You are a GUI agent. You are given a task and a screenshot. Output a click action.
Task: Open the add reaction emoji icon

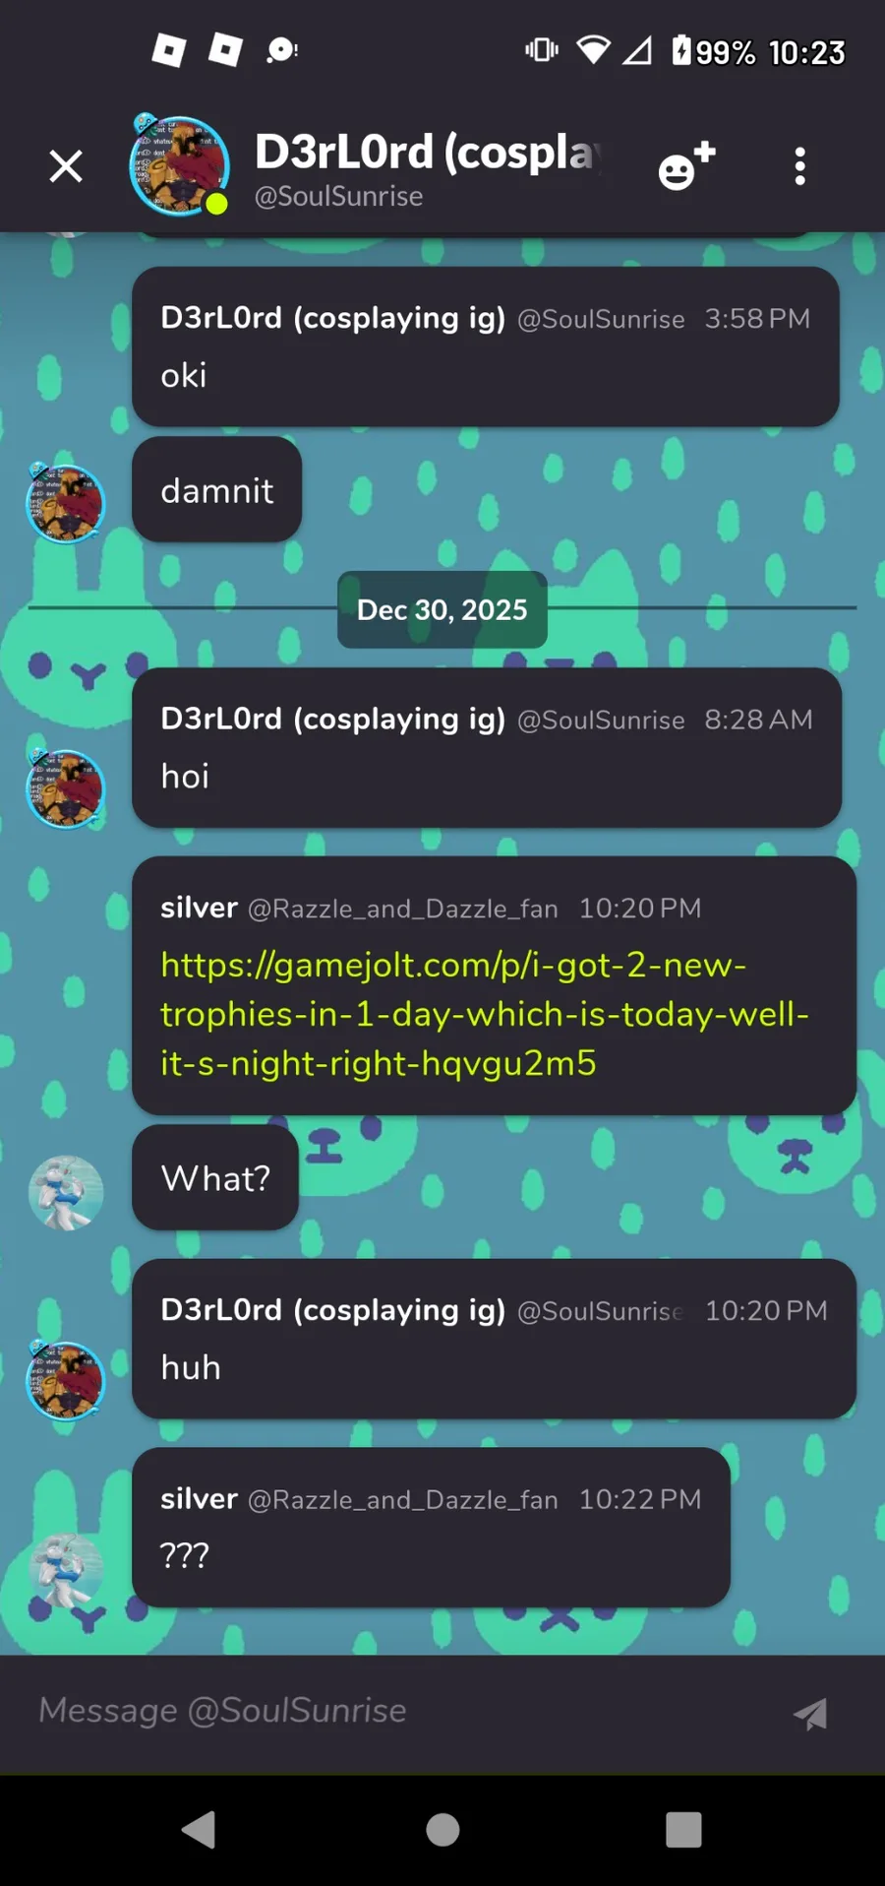tap(686, 165)
